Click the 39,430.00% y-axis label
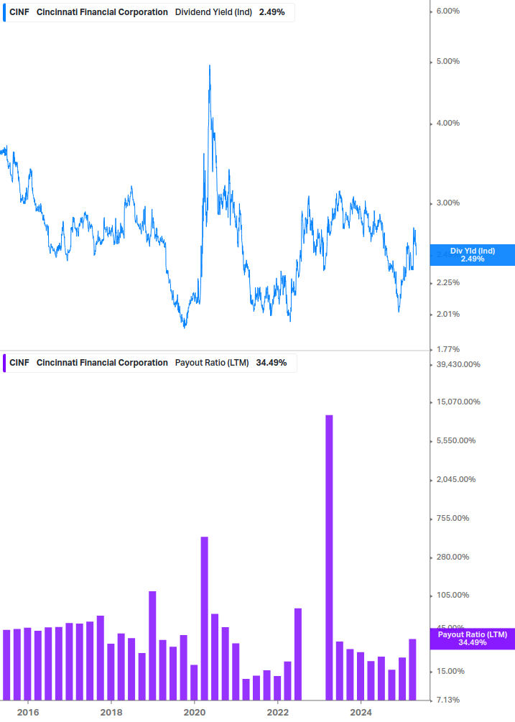This screenshot has width=515, height=722. [458, 364]
